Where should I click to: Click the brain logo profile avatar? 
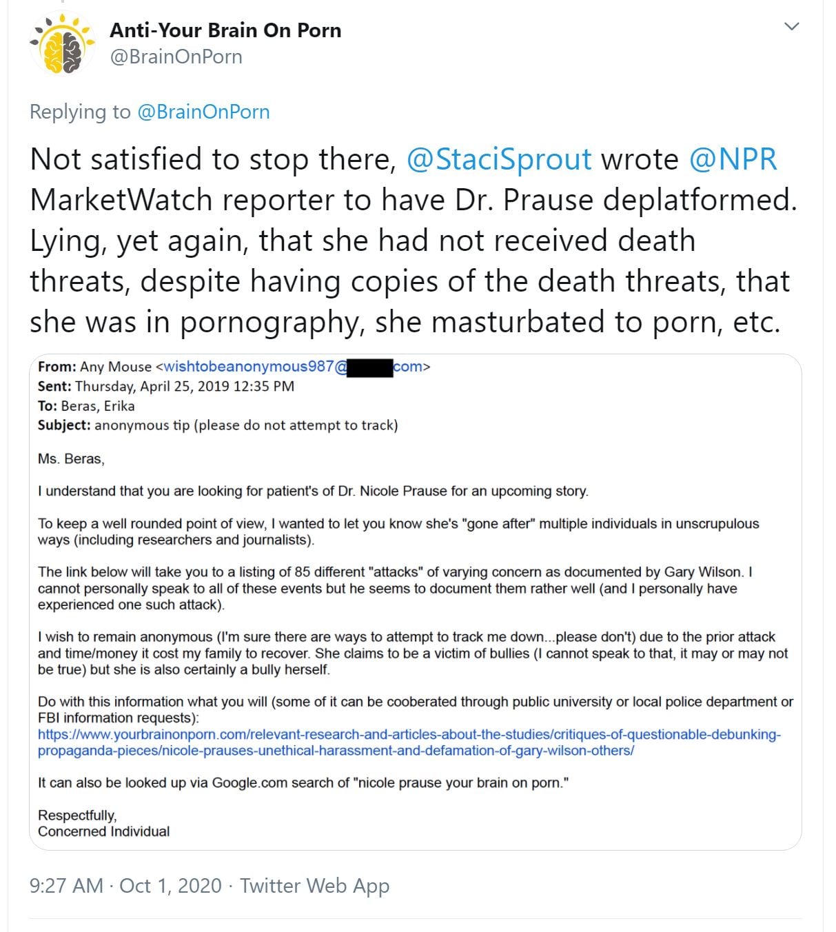click(62, 43)
